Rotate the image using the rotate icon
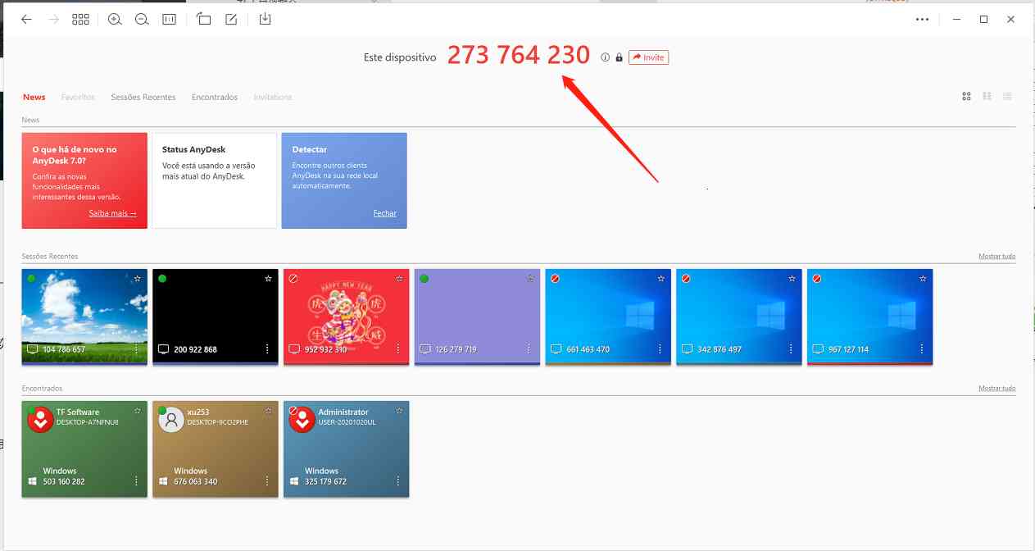1035x551 pixels. click(x=204, y=19)
